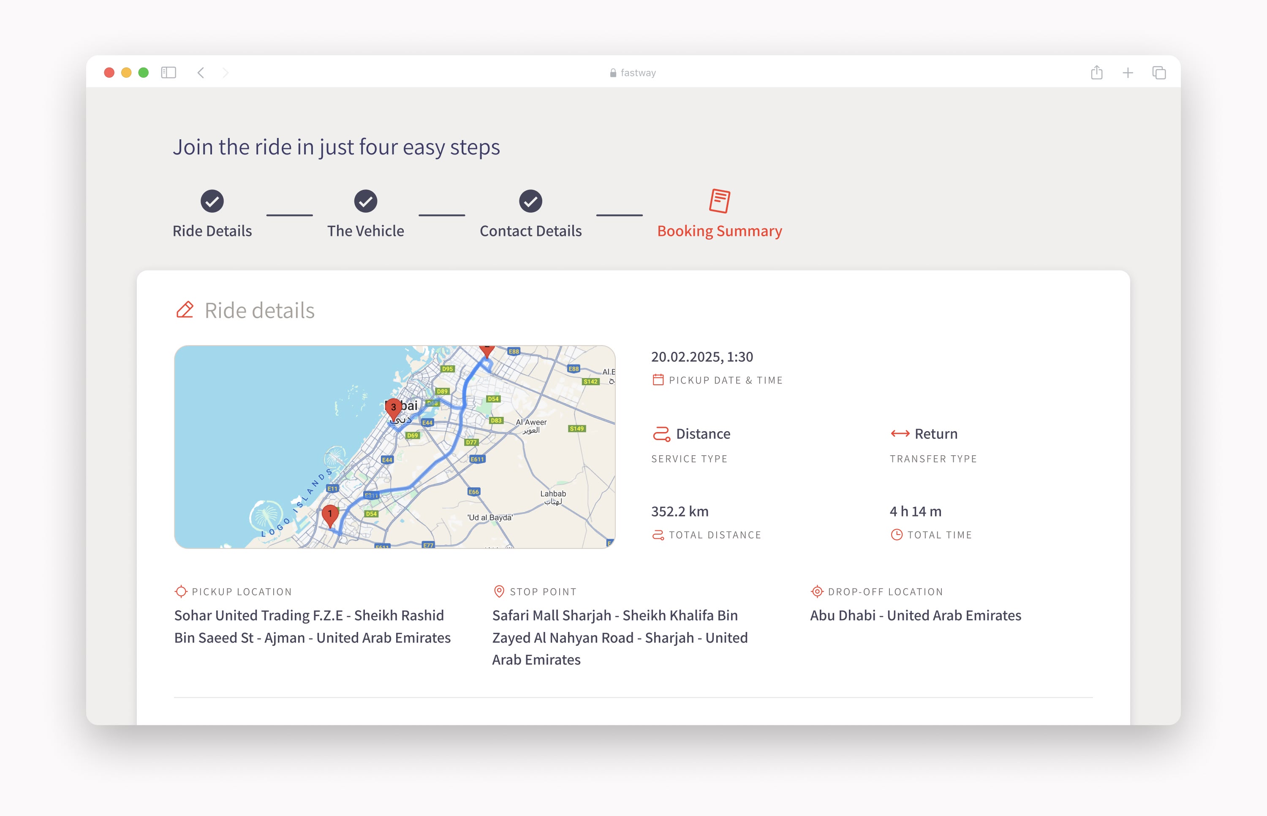Click the pencil edit icon beside Ride details
The width and height of the screenshot is (1267, 816).
click(x=185, y=310)
